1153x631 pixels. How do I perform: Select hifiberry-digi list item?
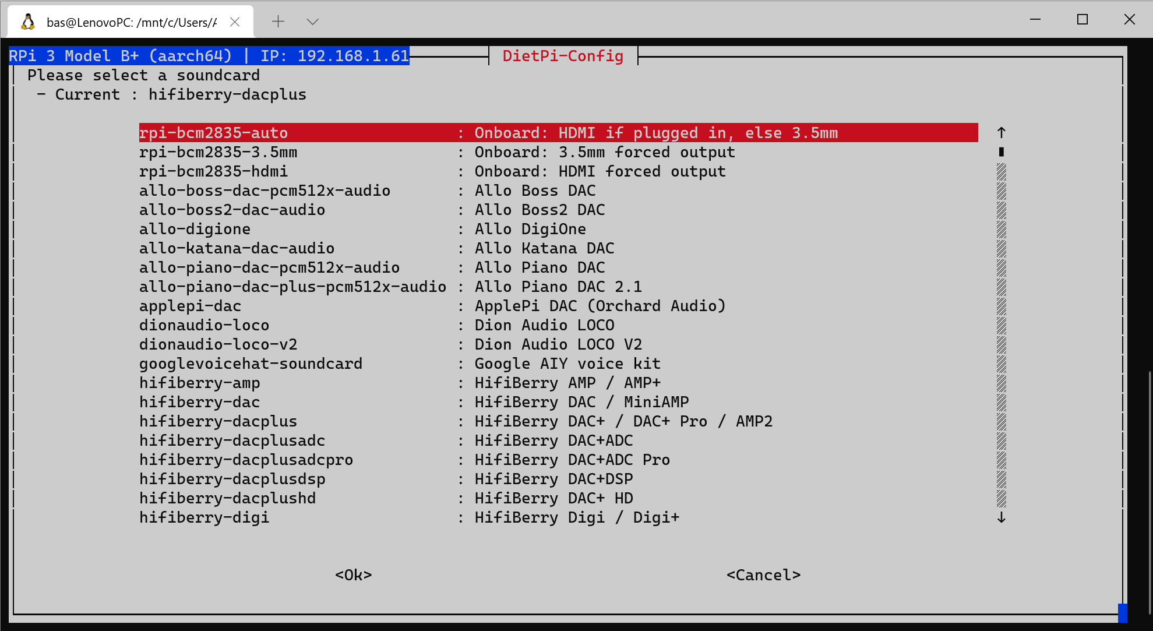pos(204,518)
